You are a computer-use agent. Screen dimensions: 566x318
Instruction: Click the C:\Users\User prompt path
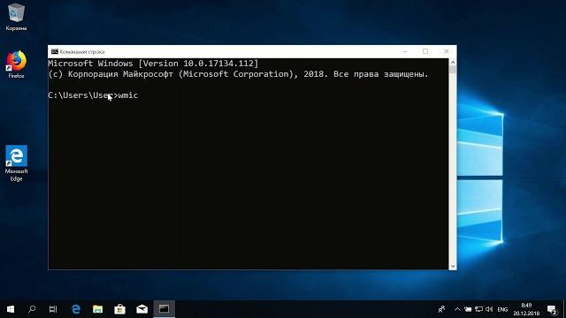[80, 95]
